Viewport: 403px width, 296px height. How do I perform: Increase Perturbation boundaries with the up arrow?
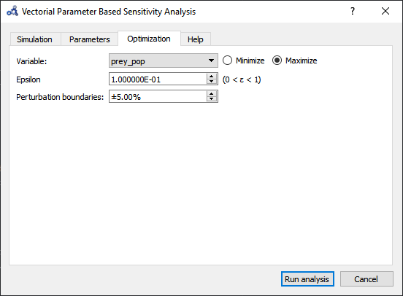click(212, 94)
